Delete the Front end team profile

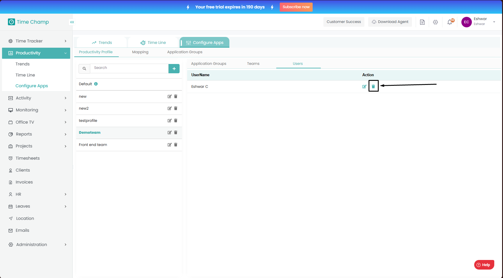(176, 145)
